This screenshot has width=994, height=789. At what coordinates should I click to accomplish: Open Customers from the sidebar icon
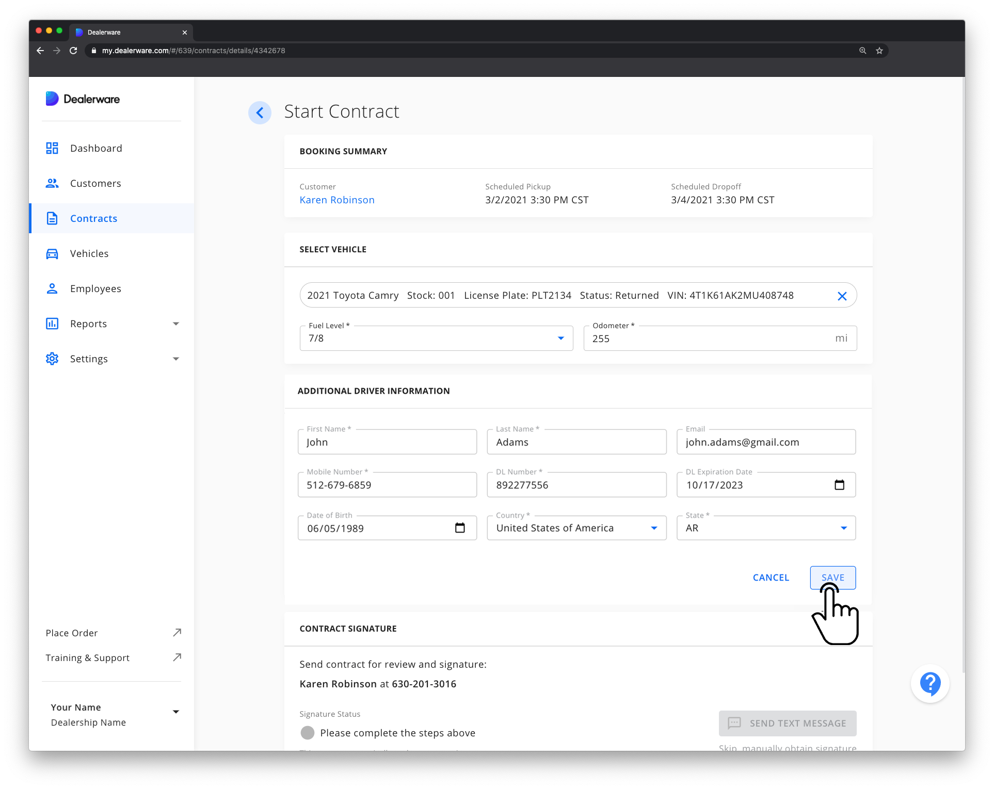pos(52,183)
